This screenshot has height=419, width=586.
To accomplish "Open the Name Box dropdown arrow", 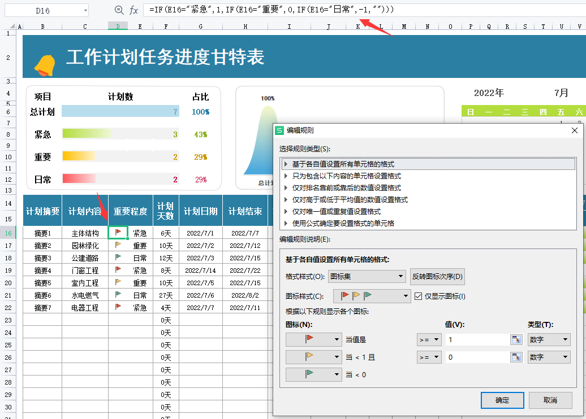I will click(85, 11).
